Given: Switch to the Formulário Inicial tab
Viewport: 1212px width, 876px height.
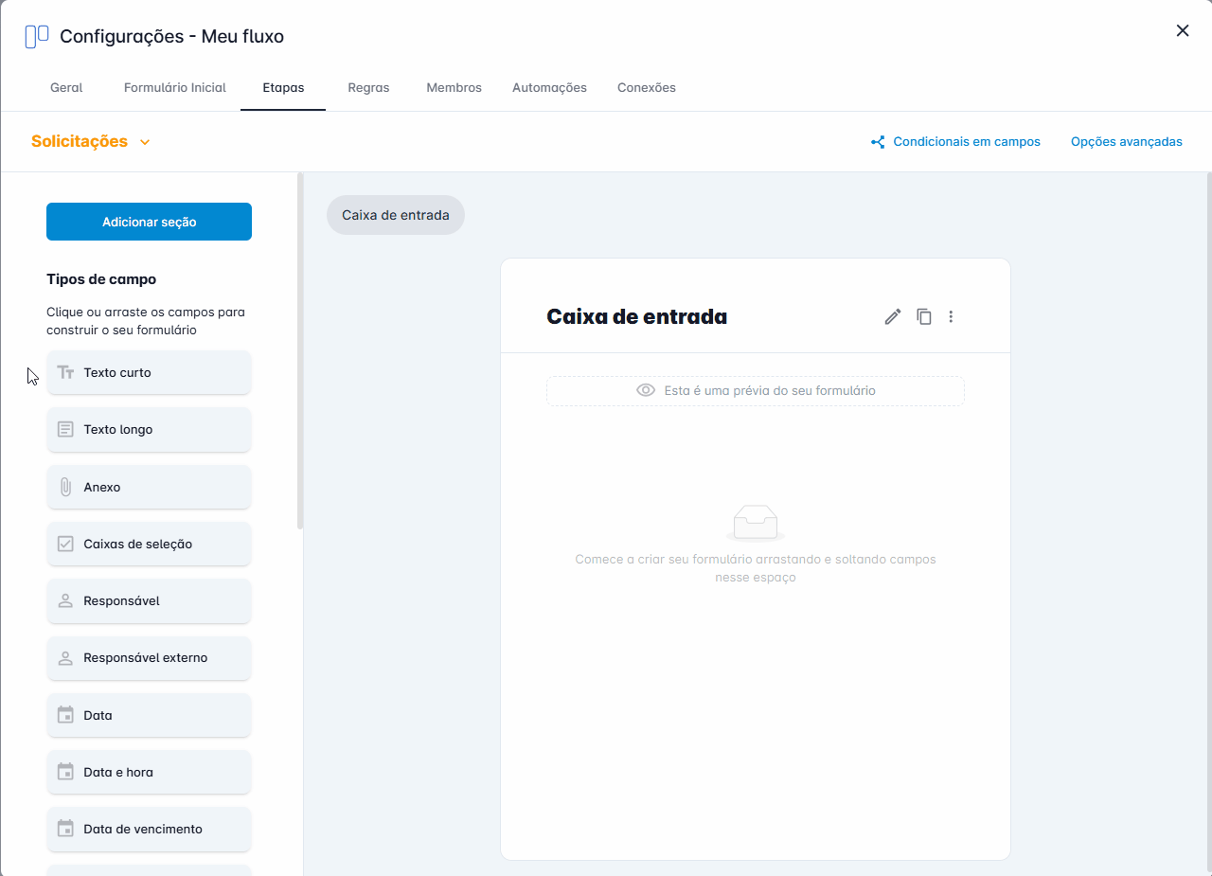Looking at the screenshot, I should tap(175, 87).
